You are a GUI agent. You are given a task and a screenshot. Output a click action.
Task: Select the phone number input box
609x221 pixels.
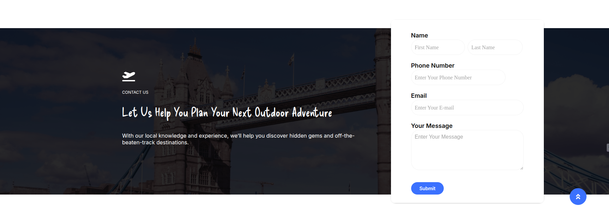458,77
